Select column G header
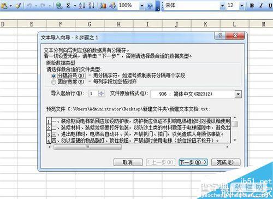Screen dimensions: 273x199 pyautogui.click(x=90, y=24)
